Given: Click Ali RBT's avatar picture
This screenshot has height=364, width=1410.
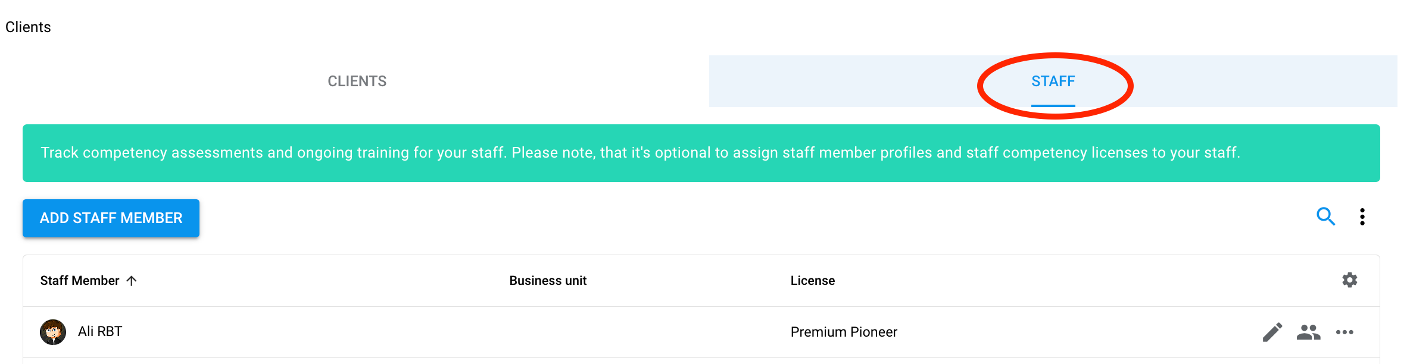Looking at the screenshot, I should pos(53,332).
